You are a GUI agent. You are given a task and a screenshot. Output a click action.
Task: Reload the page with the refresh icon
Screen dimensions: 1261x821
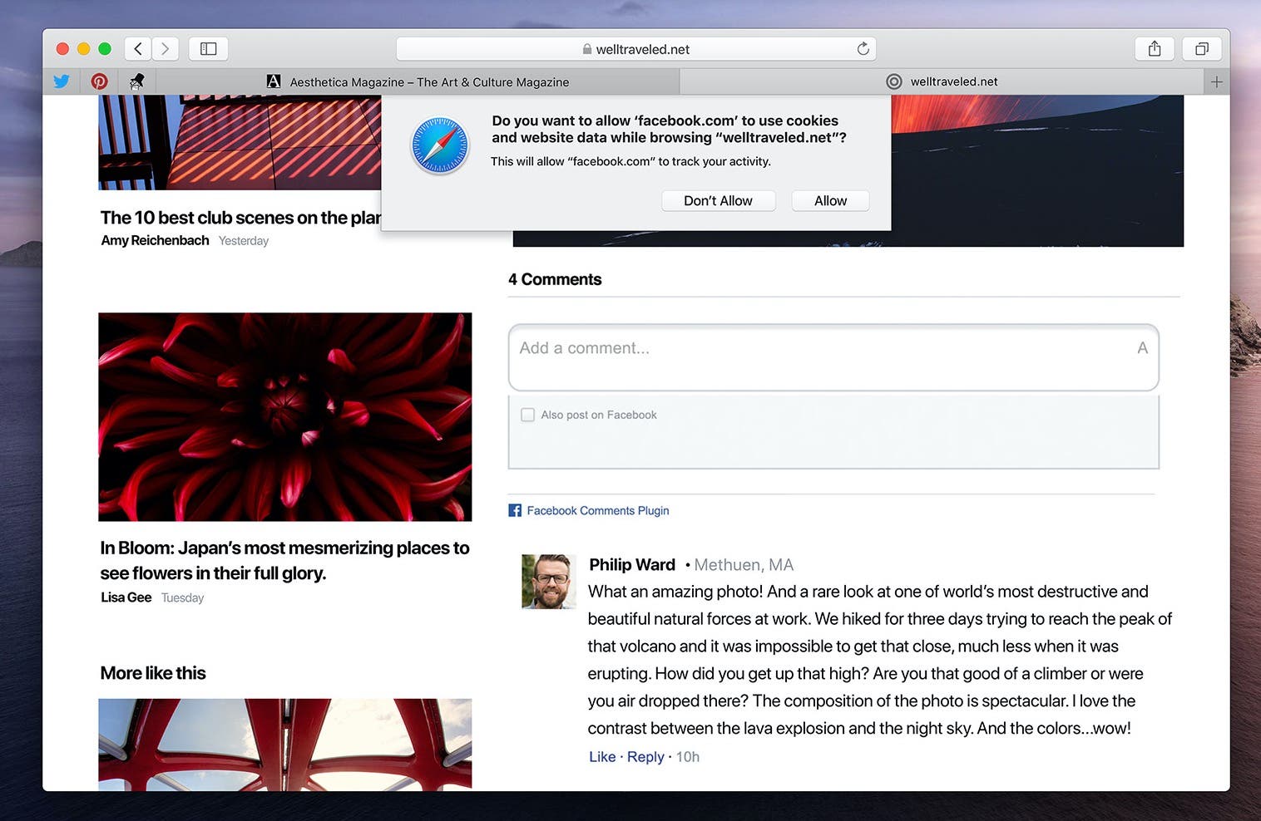(863, 49)
